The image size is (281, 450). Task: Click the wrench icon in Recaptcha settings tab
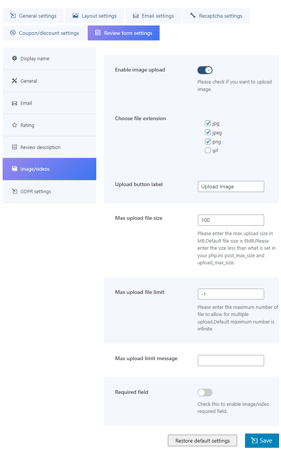193,16
